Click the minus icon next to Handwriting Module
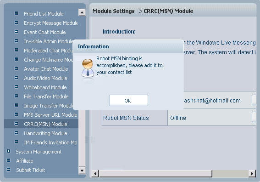The image size is (260, 182). coord(16,133)
